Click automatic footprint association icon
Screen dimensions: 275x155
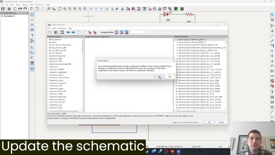(90, 32)
